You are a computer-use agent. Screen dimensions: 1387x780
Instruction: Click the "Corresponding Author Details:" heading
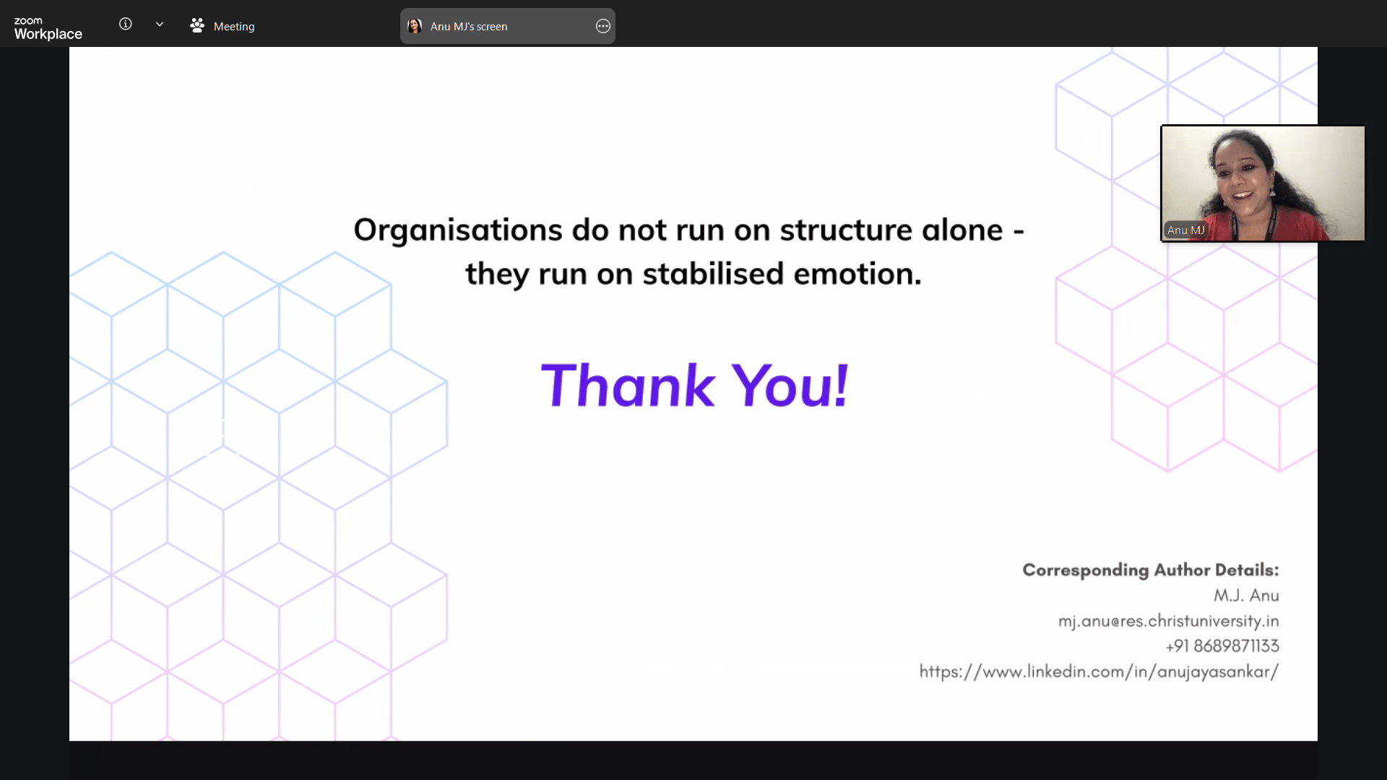1150,570
